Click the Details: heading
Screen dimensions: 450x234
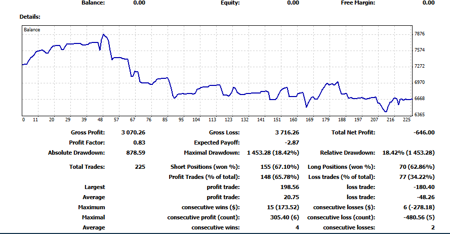tap(30, 17)
